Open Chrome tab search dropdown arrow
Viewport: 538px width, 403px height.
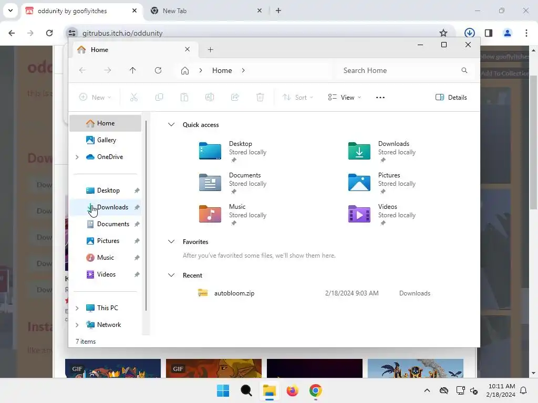11,10
